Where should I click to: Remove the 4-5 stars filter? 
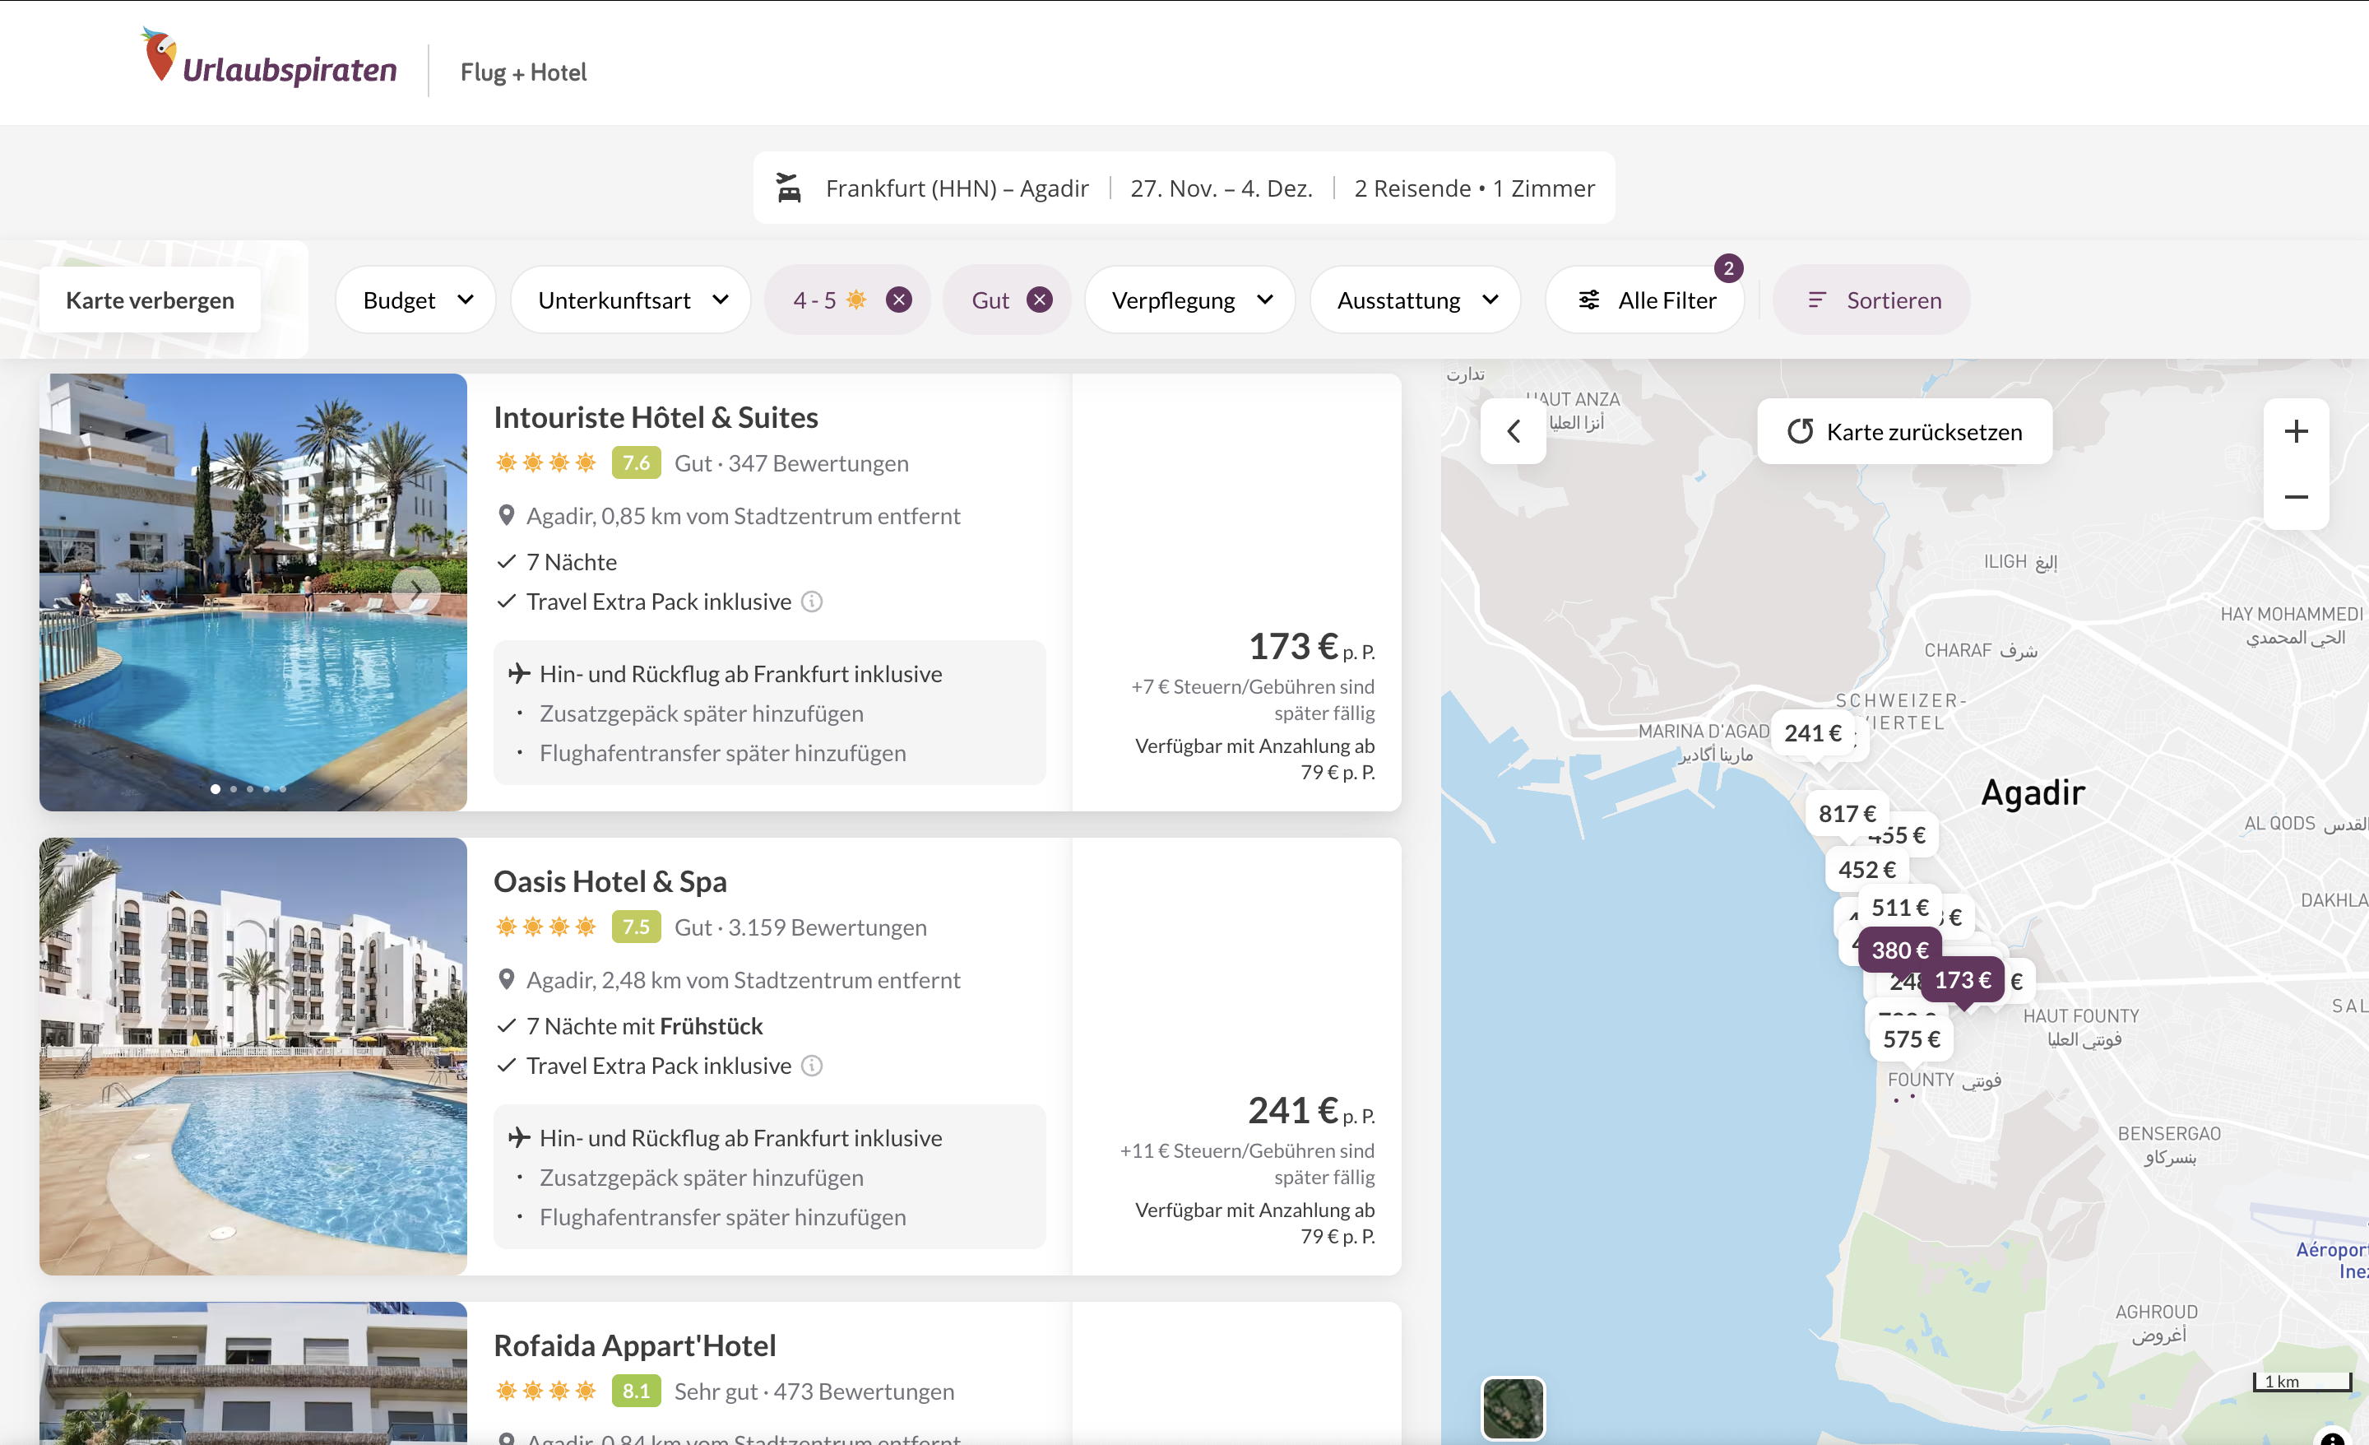point(898,300)
